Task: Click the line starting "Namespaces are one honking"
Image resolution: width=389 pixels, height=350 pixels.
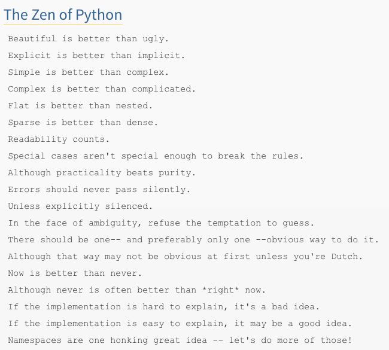Action: click(180, 340)
